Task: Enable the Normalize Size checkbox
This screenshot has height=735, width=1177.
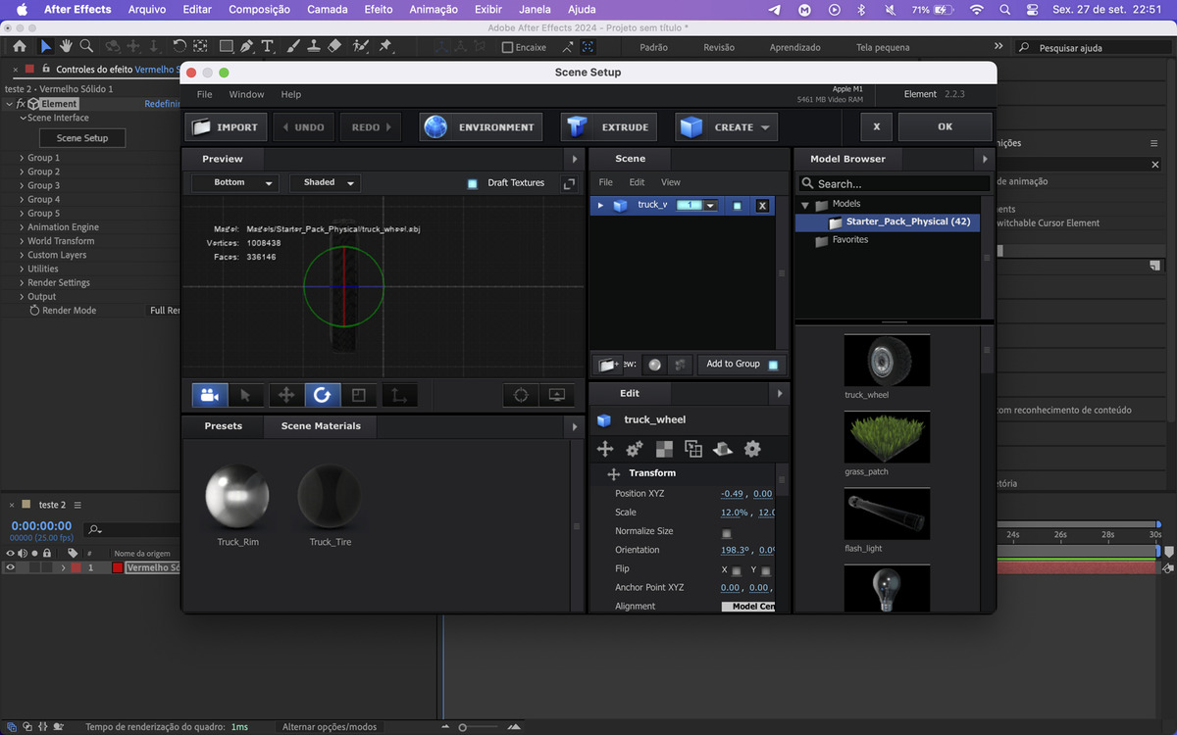Action: [726, 533]
